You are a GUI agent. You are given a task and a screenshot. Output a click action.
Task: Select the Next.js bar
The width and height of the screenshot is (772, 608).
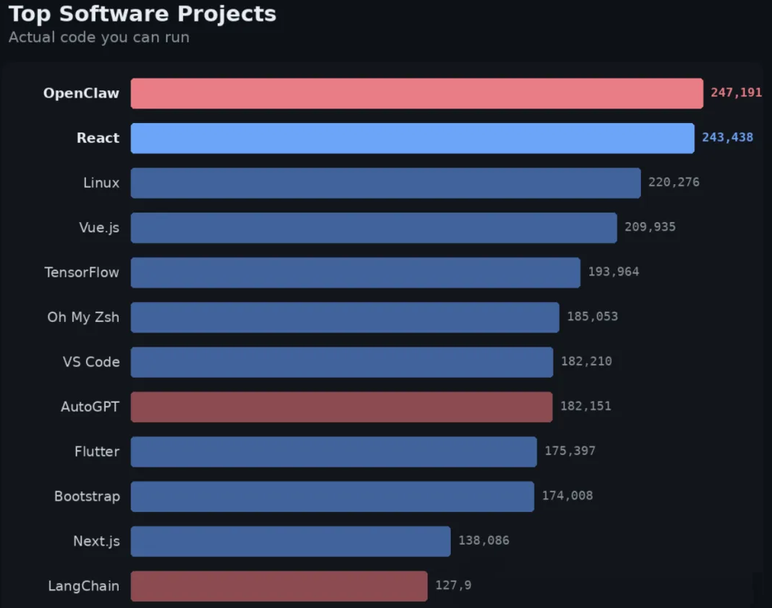[x=291, y=541]
